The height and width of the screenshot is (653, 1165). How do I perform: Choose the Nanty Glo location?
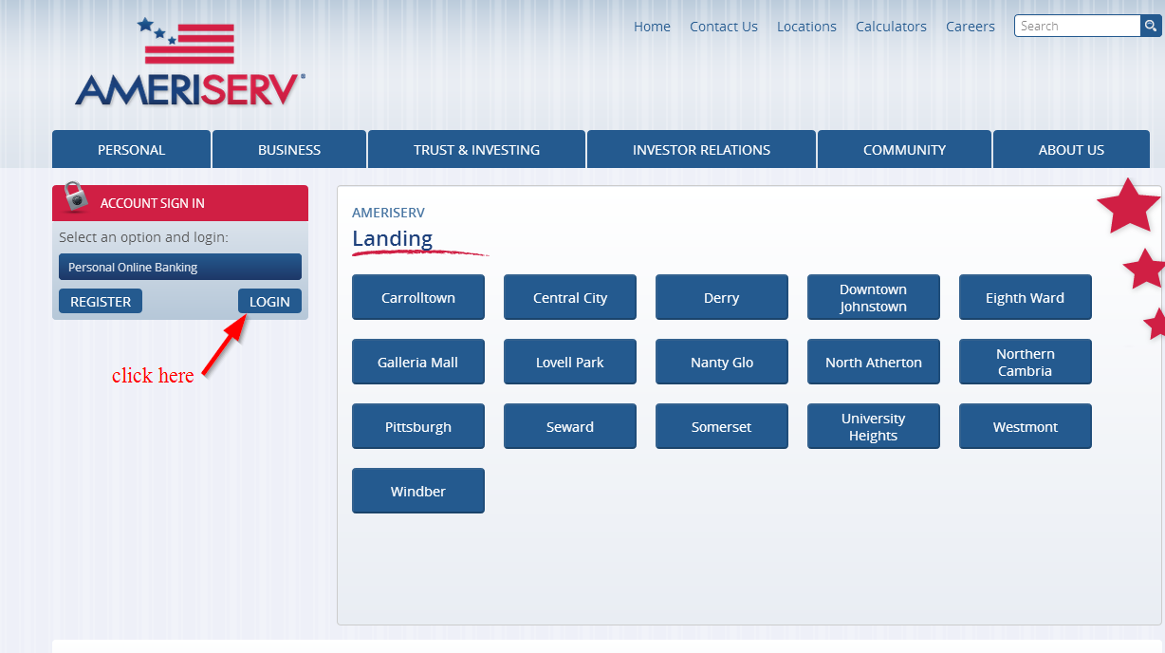pyautogui.click(x=722, y=362)
